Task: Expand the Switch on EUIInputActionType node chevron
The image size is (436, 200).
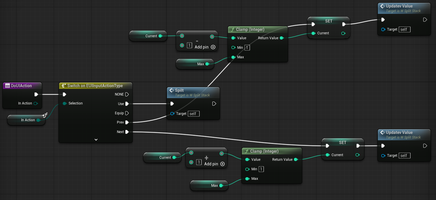Action: (96, 140)
